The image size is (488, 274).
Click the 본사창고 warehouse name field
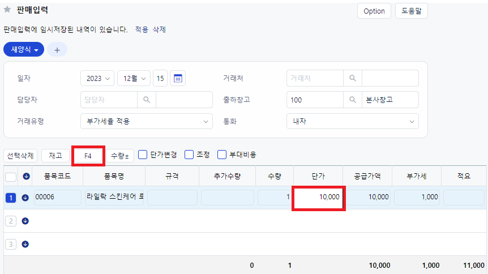click(390, 100)
